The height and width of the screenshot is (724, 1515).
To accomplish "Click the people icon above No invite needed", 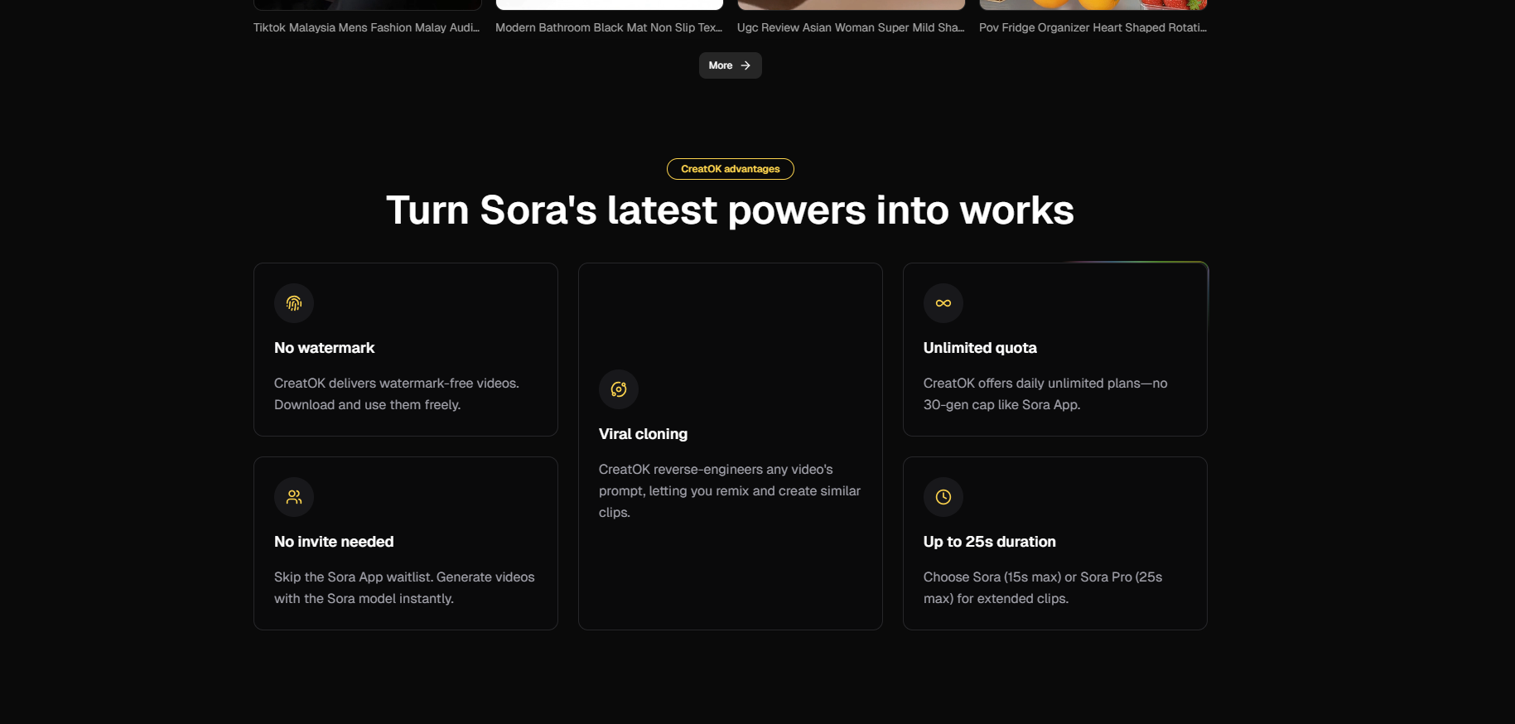I will [294, 497].
